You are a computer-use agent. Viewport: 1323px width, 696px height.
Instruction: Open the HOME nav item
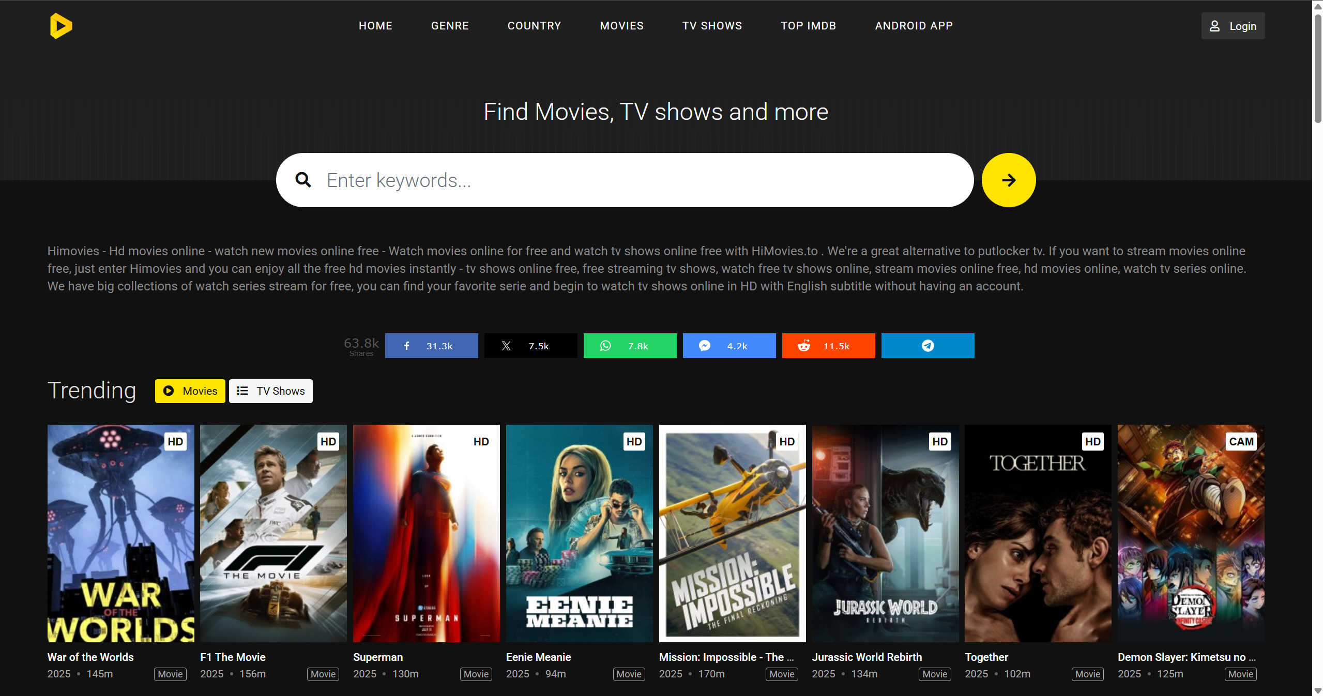[375, 26]
